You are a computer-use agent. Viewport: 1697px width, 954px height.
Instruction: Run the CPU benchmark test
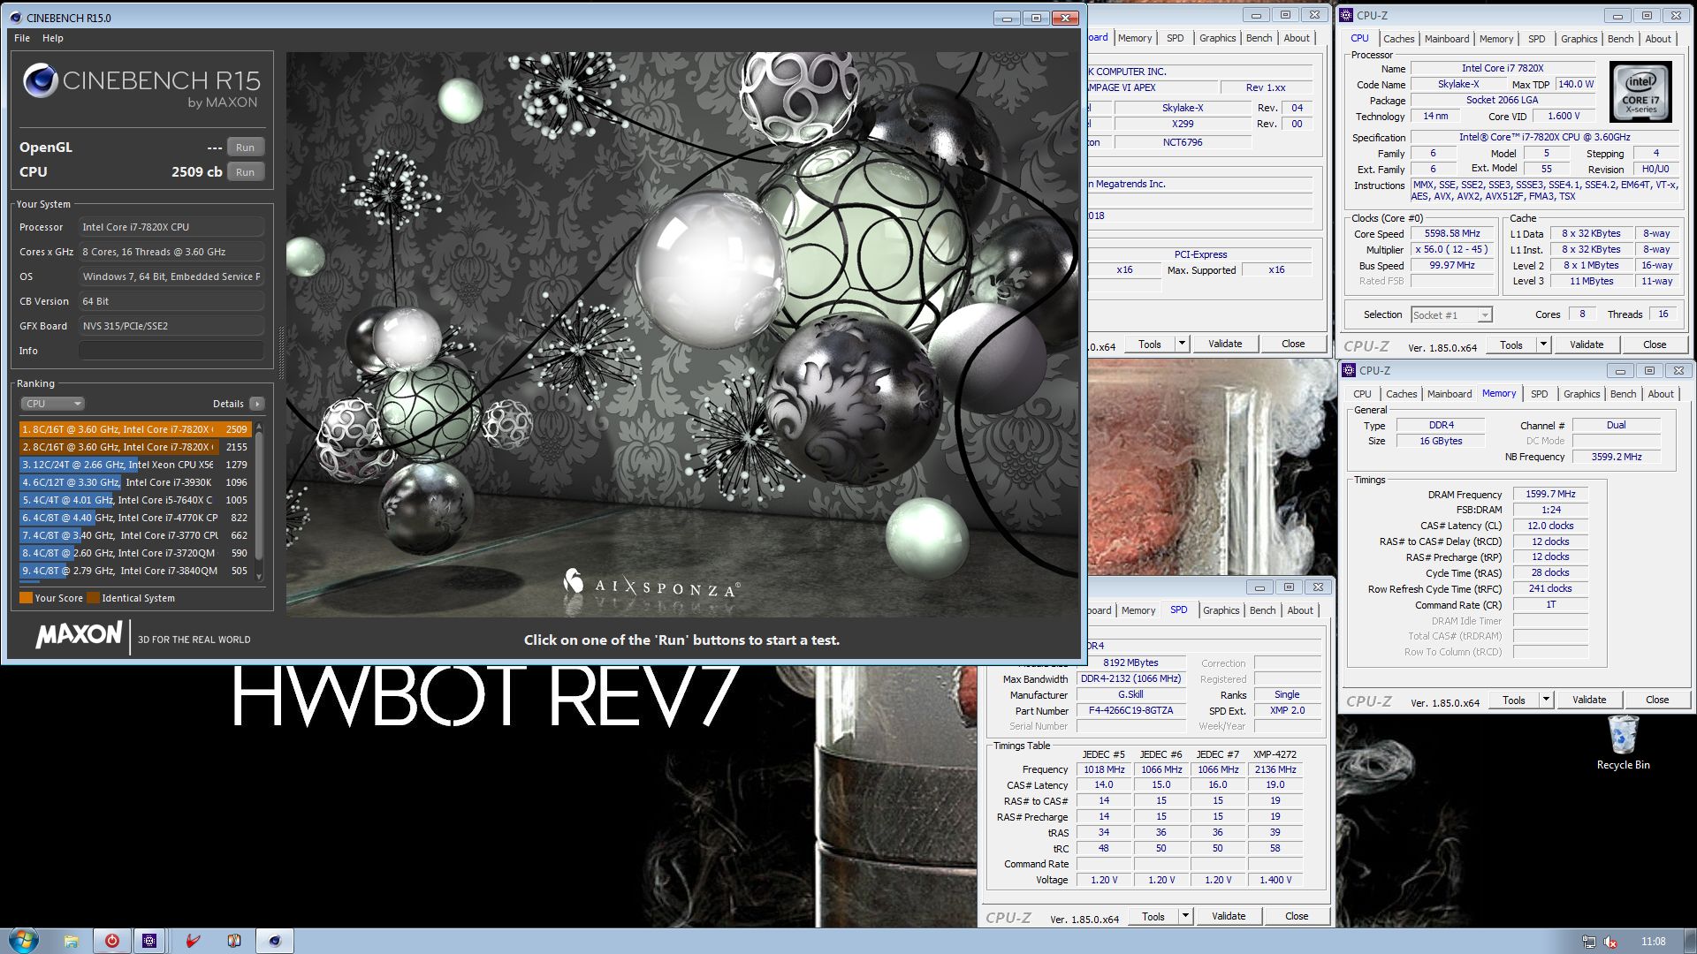click(245, 172)
